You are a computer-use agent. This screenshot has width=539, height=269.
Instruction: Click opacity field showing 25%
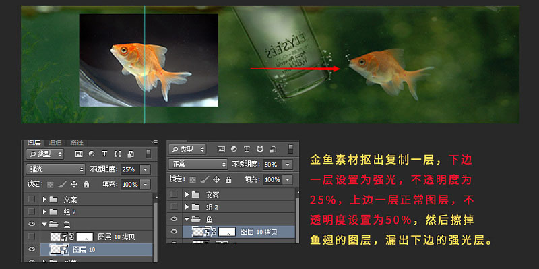point(130,169)
